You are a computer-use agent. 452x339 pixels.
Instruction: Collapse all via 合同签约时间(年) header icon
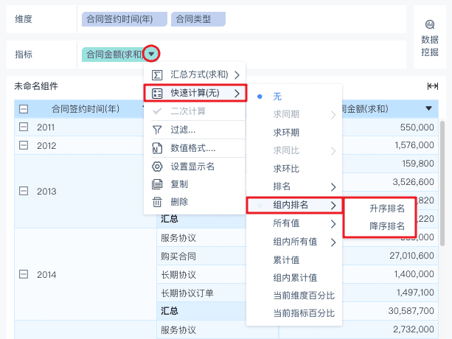click(x=24, y=109)
